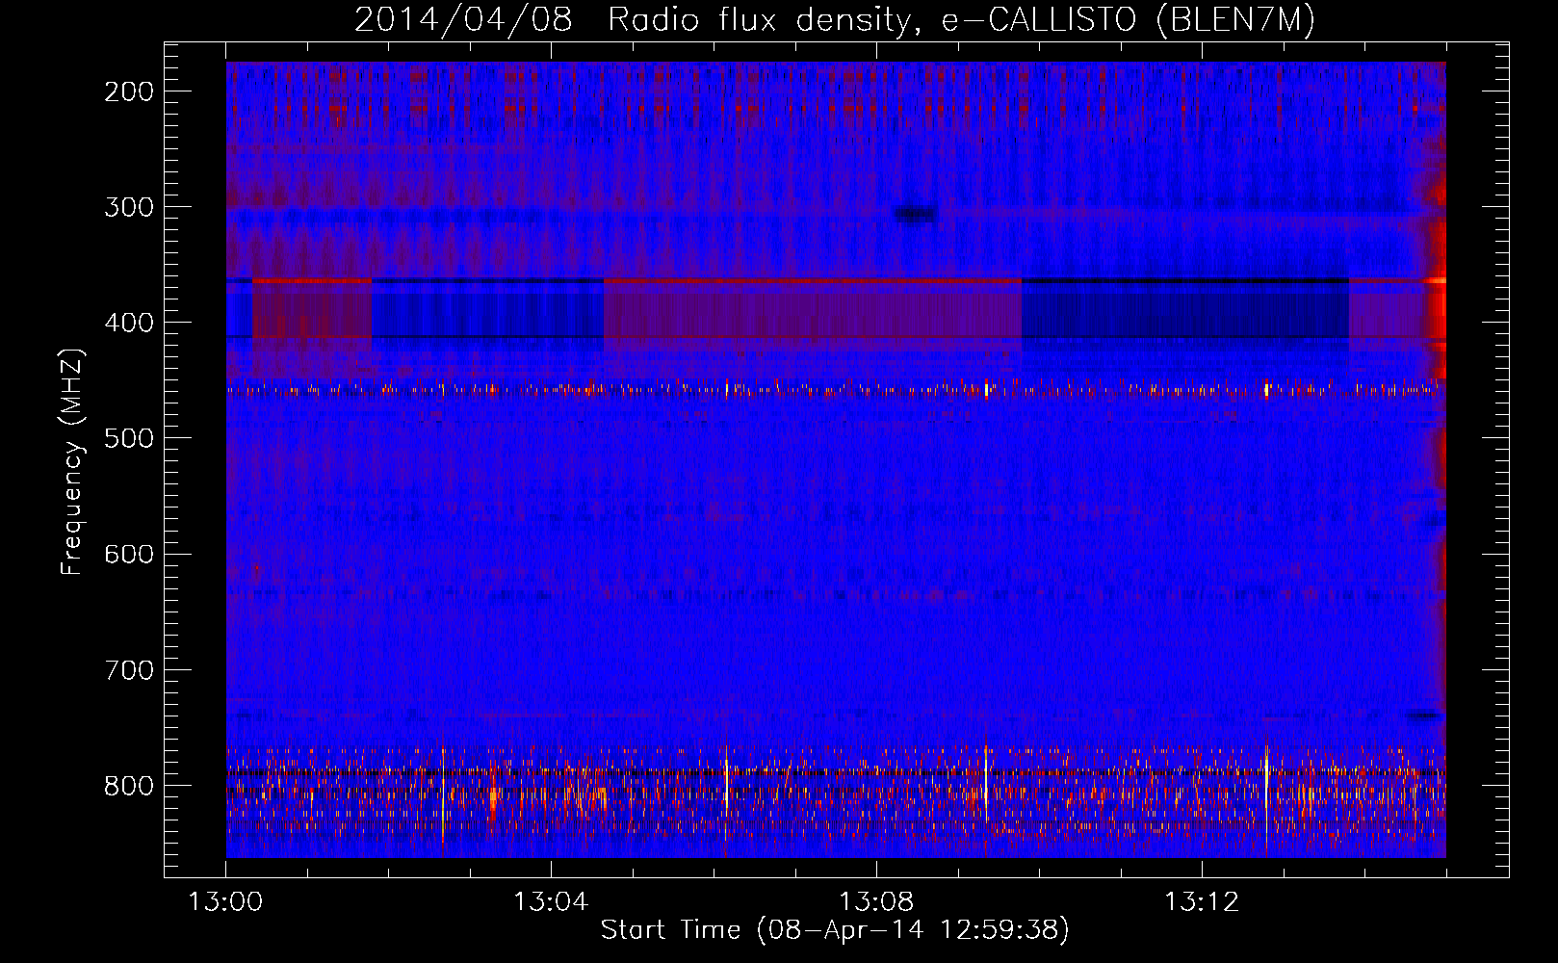Click the 200 frequency tick label

click(x=129, y=91)
